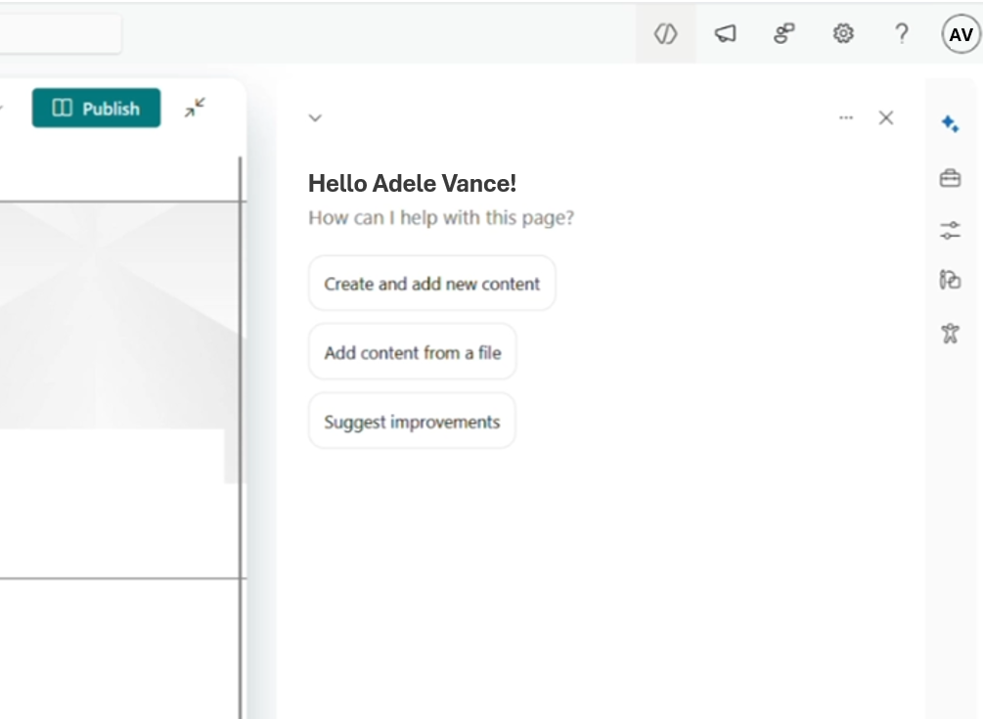This screenshot has width=983, height=719.
Task: Open the page properties sliders icon
Action: 950,231
